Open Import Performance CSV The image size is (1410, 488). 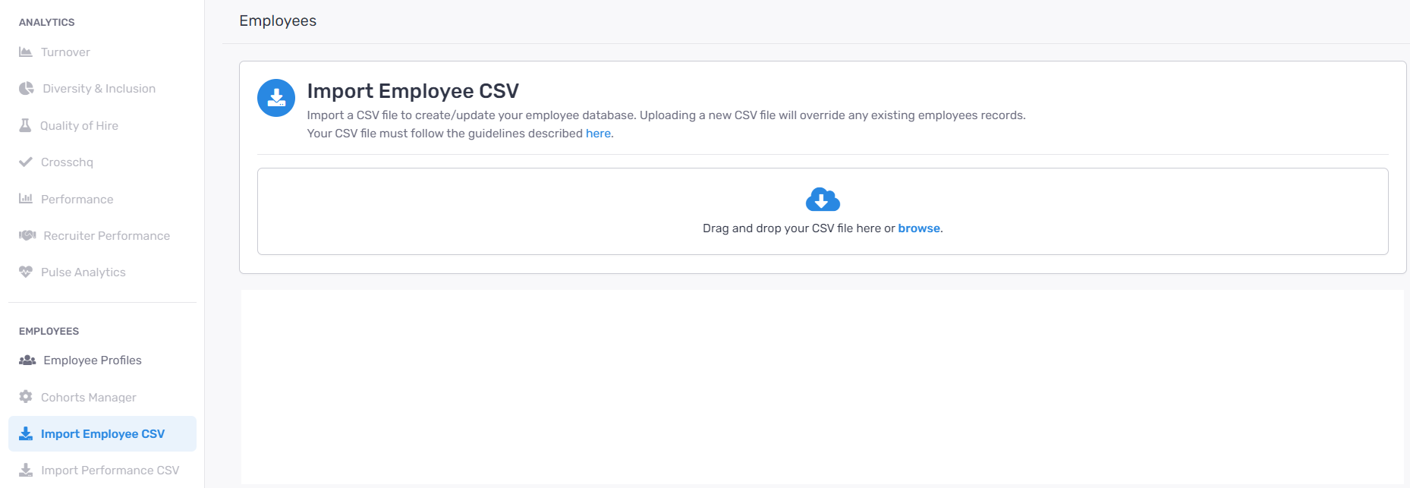click(x=110, y=471)
